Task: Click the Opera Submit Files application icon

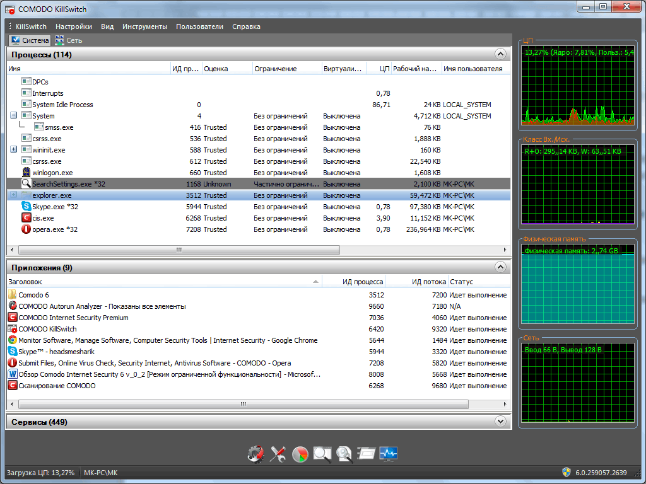Action: coord(13,362)
